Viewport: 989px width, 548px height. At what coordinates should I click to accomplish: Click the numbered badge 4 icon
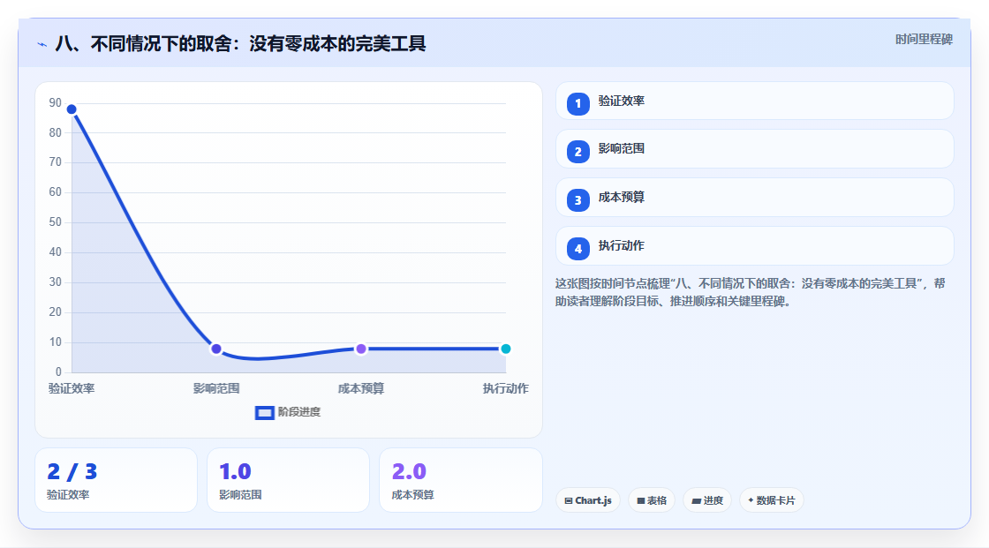(578, 249)
